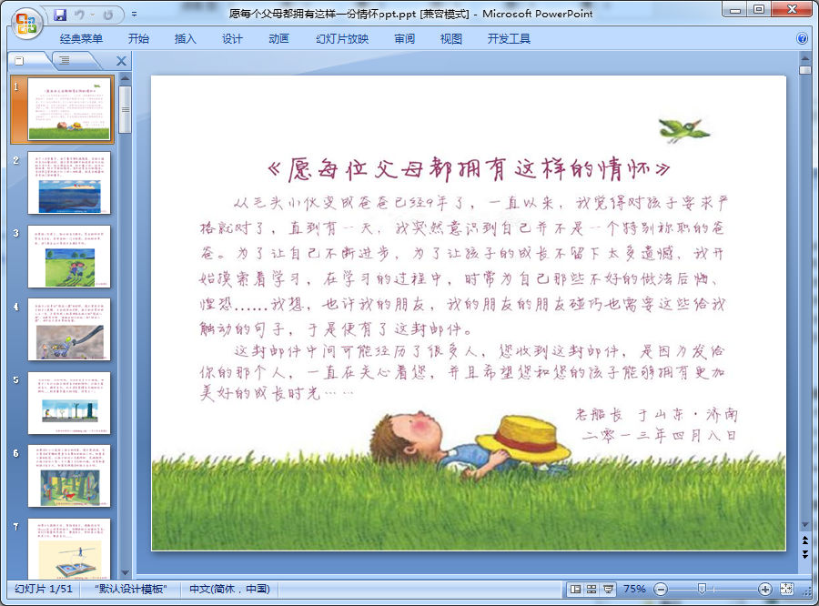Switch to the outline pane tab
This screenshot has height=606, width=819.
[x=65, y=61]
